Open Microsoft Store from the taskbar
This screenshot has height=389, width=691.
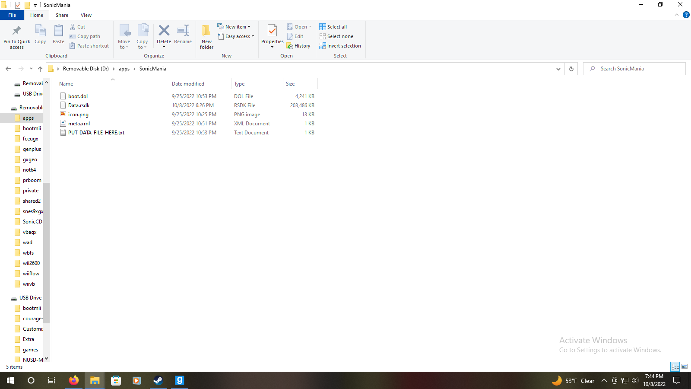[116, 380]
